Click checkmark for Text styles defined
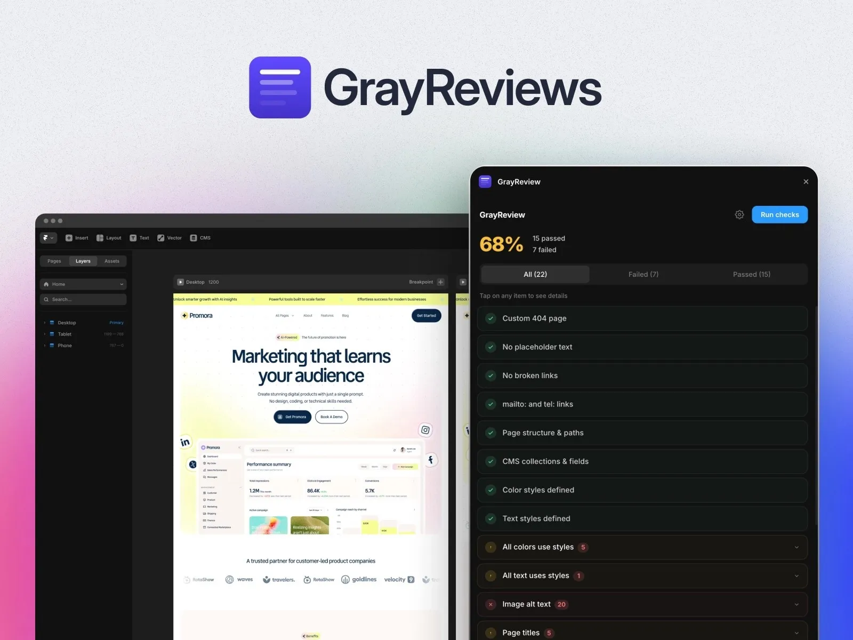 click(x=491, y=518)
